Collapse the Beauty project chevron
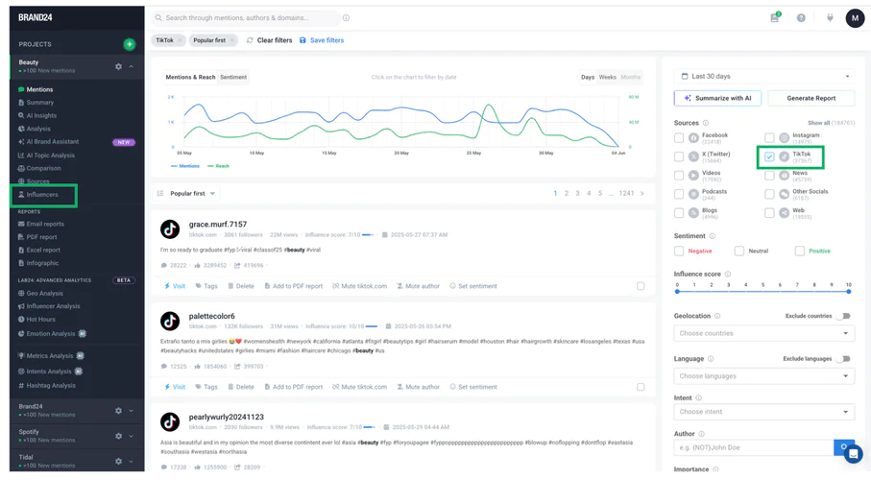This screenshot has height=480, width=871. [x=132, y=66]
